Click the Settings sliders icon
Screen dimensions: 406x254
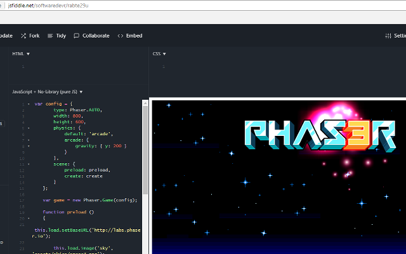pos(388,36)
